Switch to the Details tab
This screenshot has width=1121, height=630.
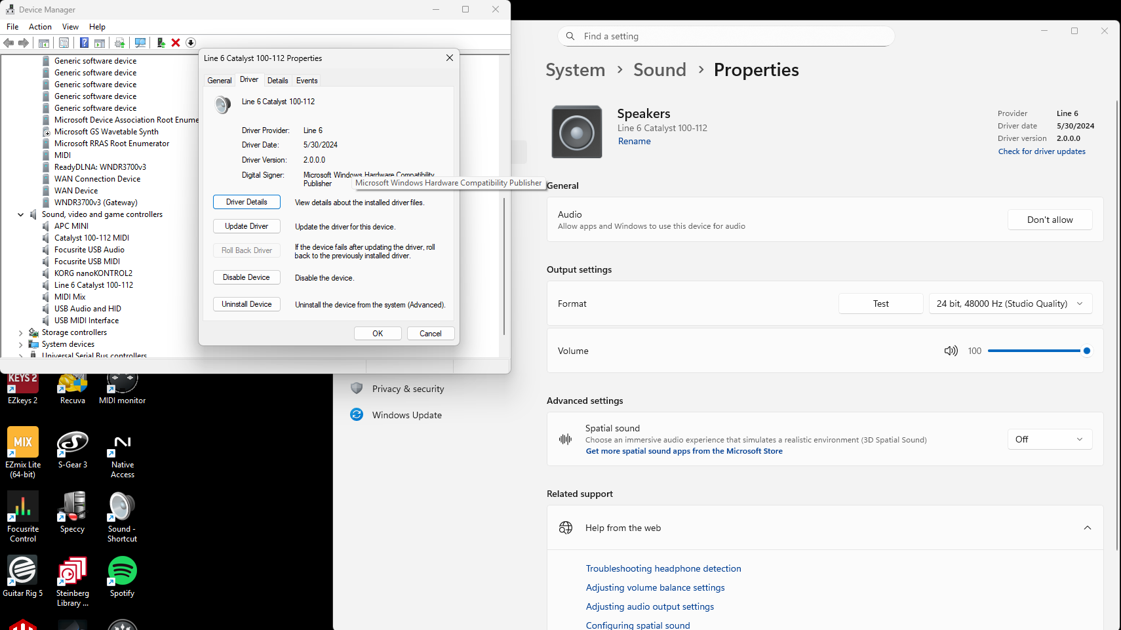point(277,81)
